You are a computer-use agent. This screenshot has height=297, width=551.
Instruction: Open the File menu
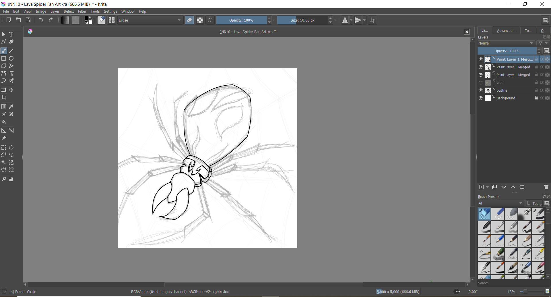coord(6,11)
